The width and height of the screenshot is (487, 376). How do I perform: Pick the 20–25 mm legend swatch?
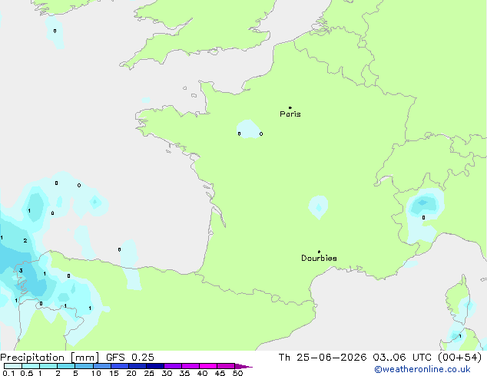[137, 366]
